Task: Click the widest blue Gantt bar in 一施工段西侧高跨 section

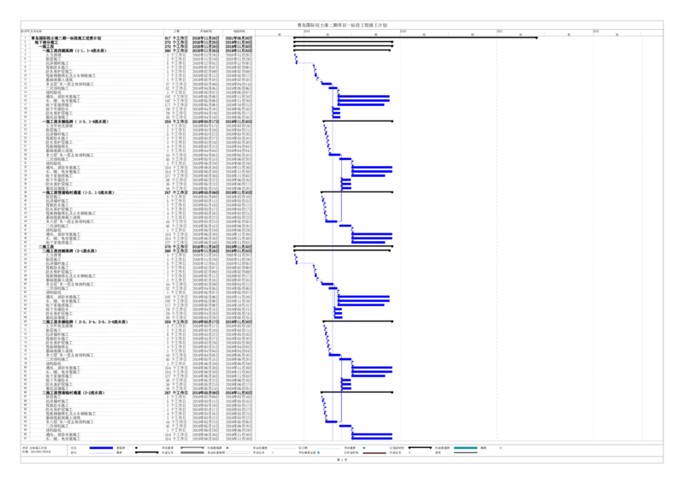Action: coord(368,101)
